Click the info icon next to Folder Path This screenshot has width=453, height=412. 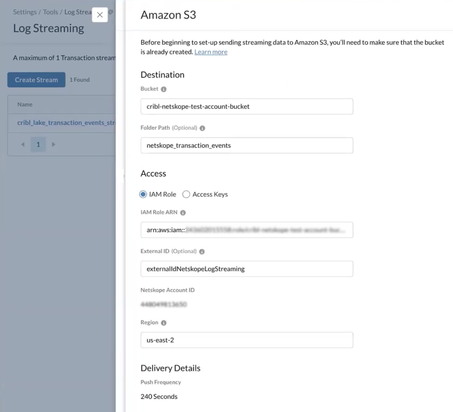(x=202, y=128)
